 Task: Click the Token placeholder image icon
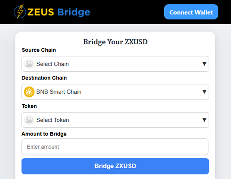pyautogui.click(x=29, y=120)
